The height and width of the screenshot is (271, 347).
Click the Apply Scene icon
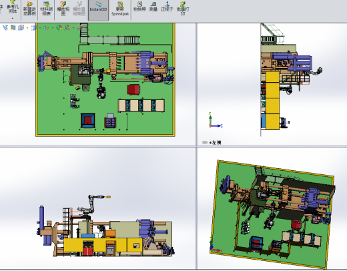point(67,27)
